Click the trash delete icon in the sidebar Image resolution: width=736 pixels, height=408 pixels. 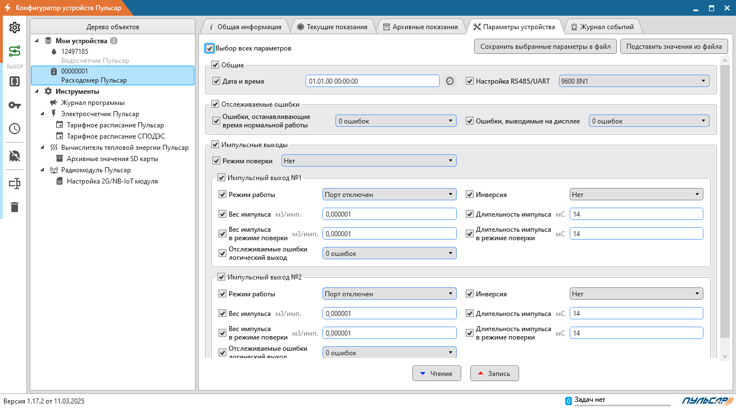[x=15, y=207]
